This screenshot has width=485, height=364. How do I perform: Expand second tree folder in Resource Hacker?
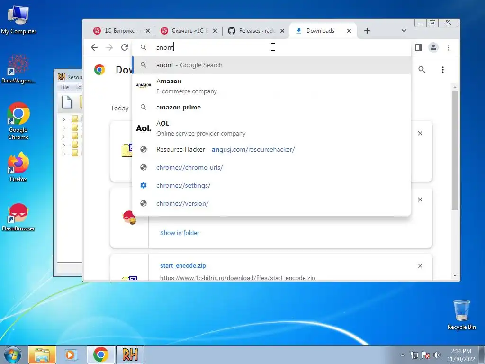63,128
